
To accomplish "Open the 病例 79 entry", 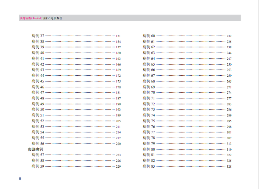I will coord(149,144).
